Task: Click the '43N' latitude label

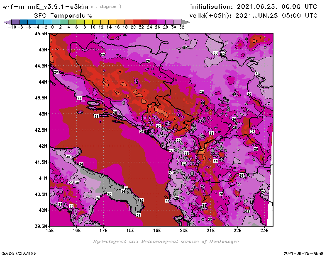Action: 43,114
